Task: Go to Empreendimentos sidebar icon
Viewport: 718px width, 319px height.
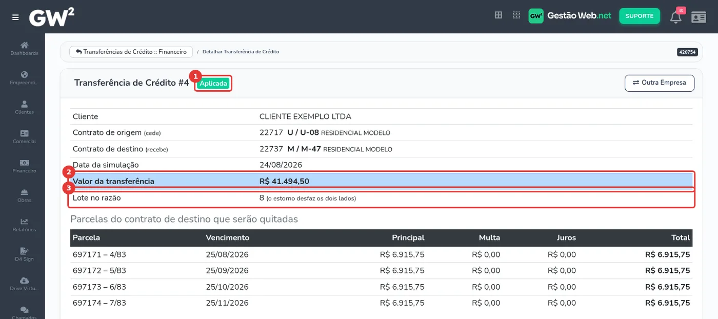Action: click(x=24, y=78)
